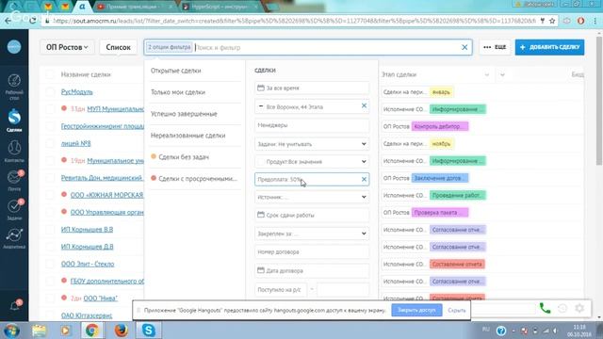This screenshot has width=603, height=339.
Task: Open the Ещё more options button
Action: [x=495, y=47]
